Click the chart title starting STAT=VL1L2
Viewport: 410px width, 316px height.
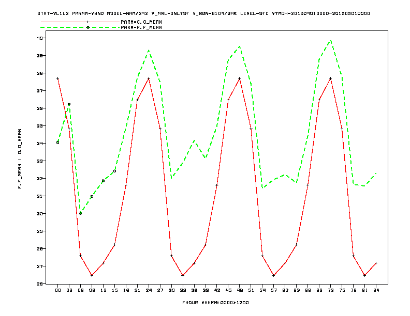[x=203, y=13]
